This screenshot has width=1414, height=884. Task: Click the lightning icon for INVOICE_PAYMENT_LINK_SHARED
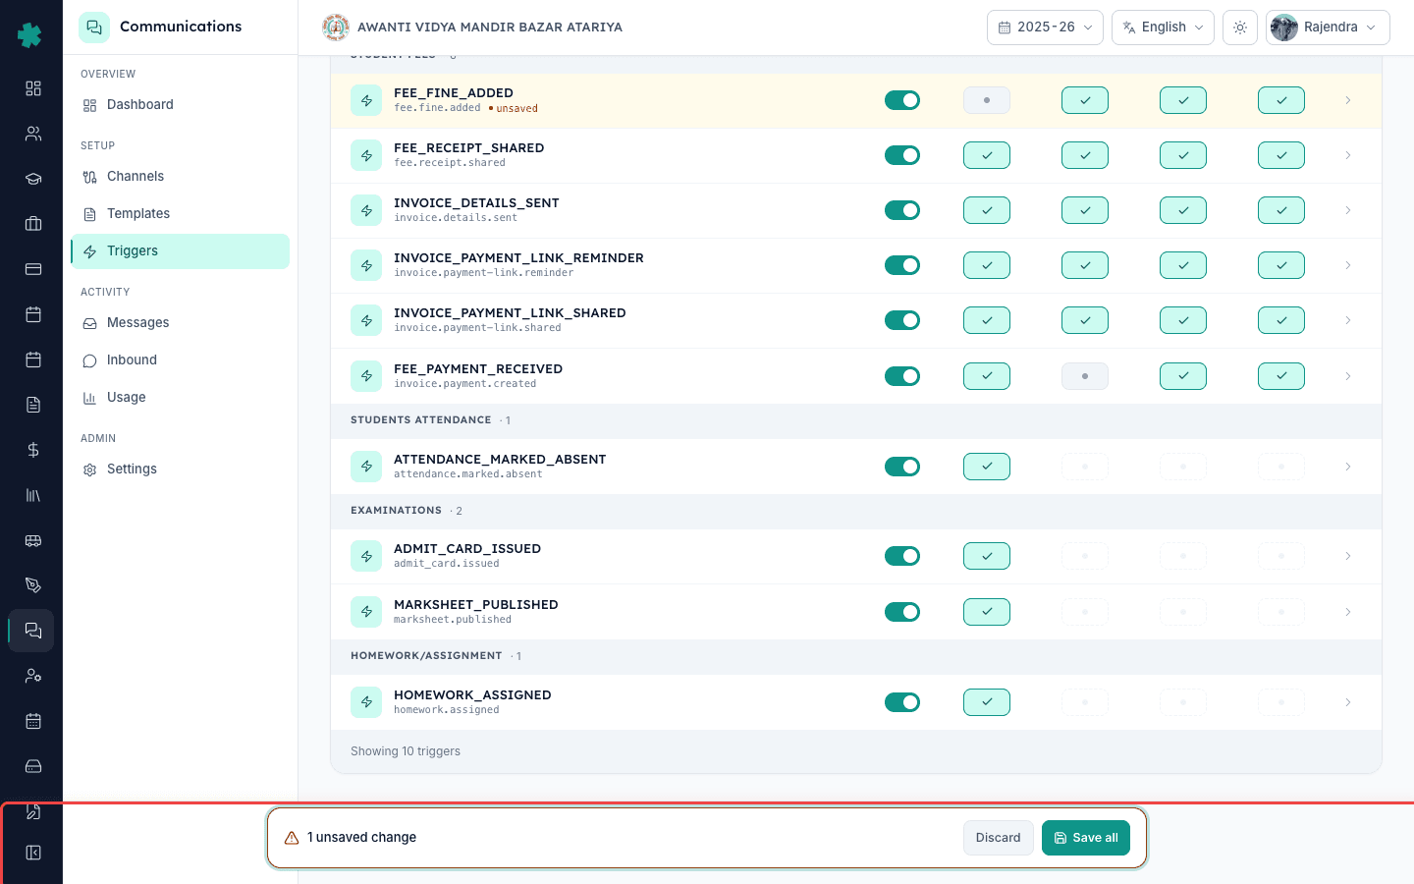coord(366,320)
